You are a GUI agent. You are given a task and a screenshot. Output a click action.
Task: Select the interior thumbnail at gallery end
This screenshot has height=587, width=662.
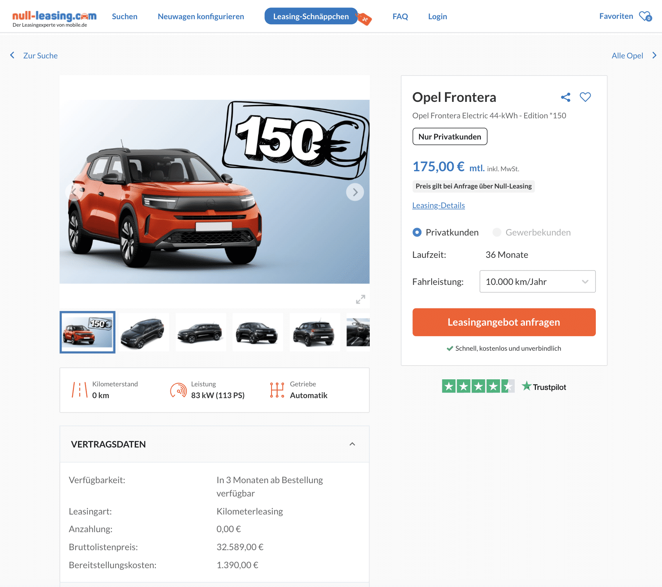[x=358, y=332]
